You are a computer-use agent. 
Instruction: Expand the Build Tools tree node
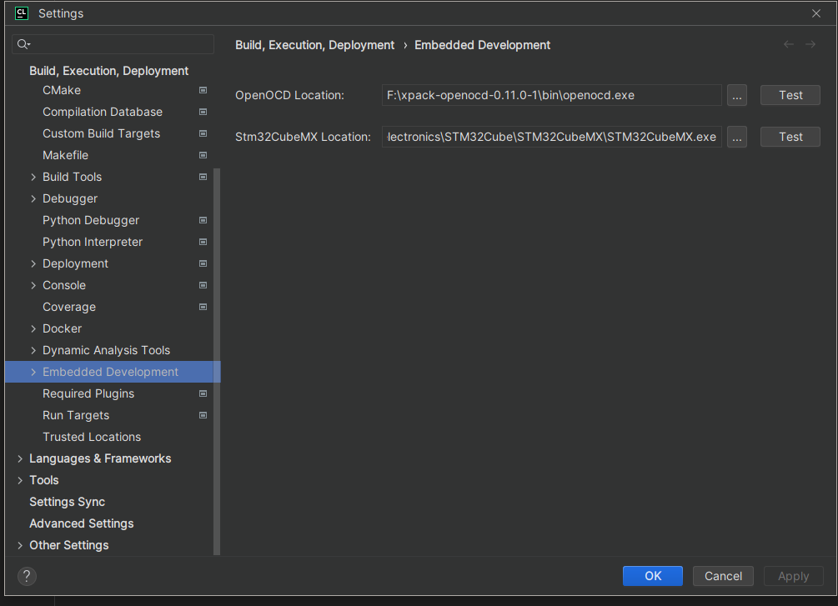coord(33,177)
